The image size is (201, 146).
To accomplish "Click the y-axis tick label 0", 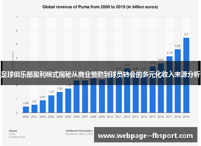I will coord(17,113).
